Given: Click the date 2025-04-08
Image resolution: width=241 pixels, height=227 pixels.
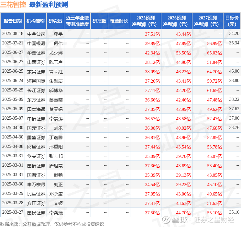Looking at the screenshot, I should (13, 146).
